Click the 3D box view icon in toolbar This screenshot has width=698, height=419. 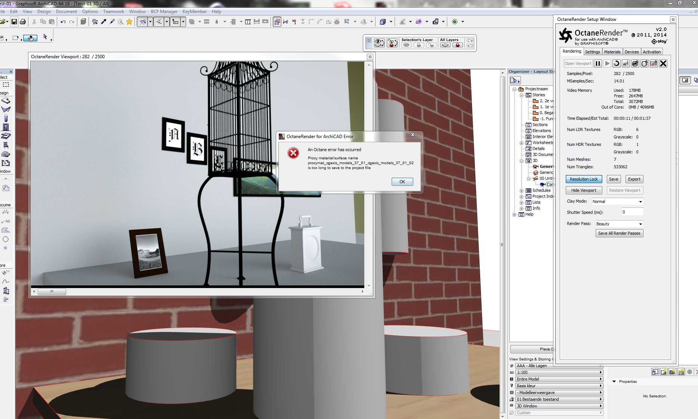pos(383,22)
